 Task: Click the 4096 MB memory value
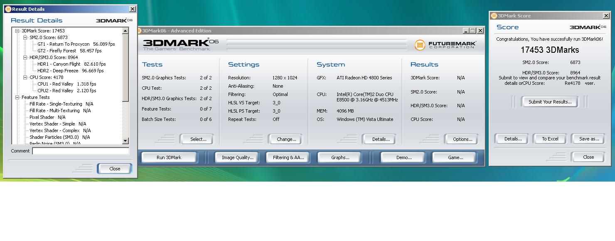345,111
